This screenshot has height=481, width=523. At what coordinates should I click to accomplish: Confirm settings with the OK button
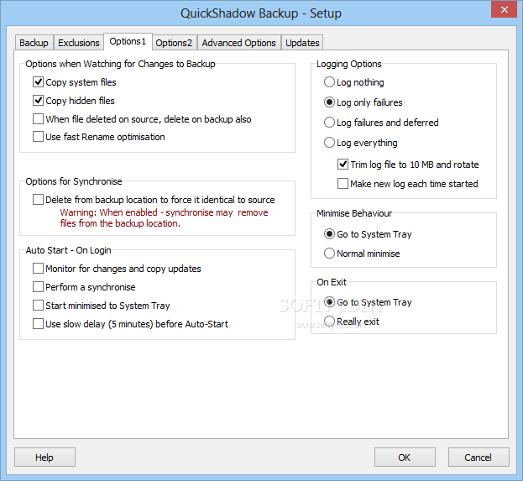click(405, 457)
